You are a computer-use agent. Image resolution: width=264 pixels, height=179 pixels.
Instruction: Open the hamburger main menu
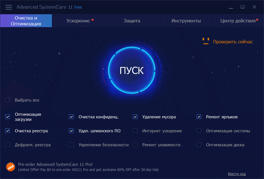tap(9, 7)
